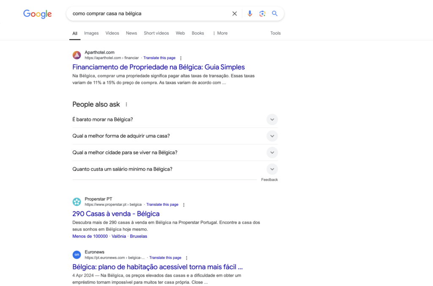Open the More search filters dropdown
The width and height of the screenshot is (433, 286).
[x=220, y=33]
